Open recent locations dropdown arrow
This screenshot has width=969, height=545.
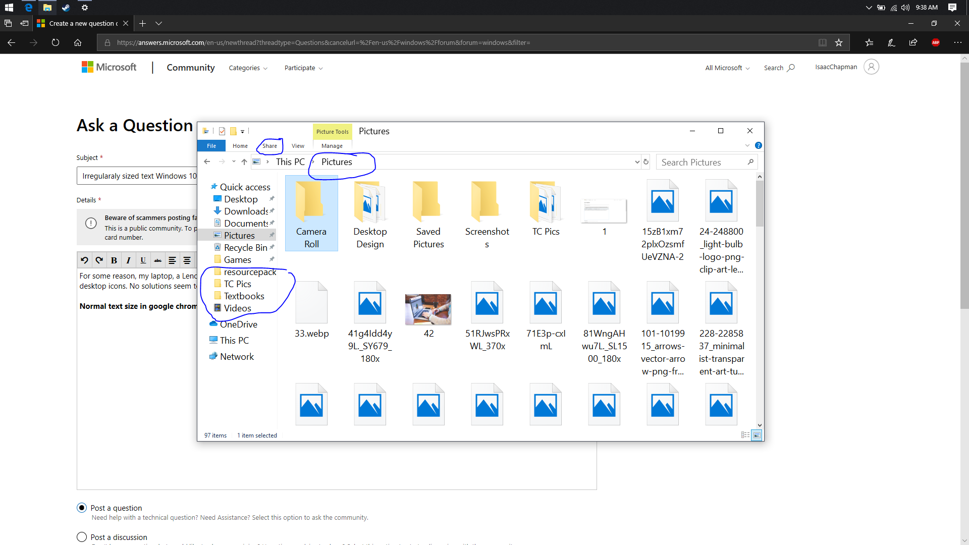tap(234, 162)
